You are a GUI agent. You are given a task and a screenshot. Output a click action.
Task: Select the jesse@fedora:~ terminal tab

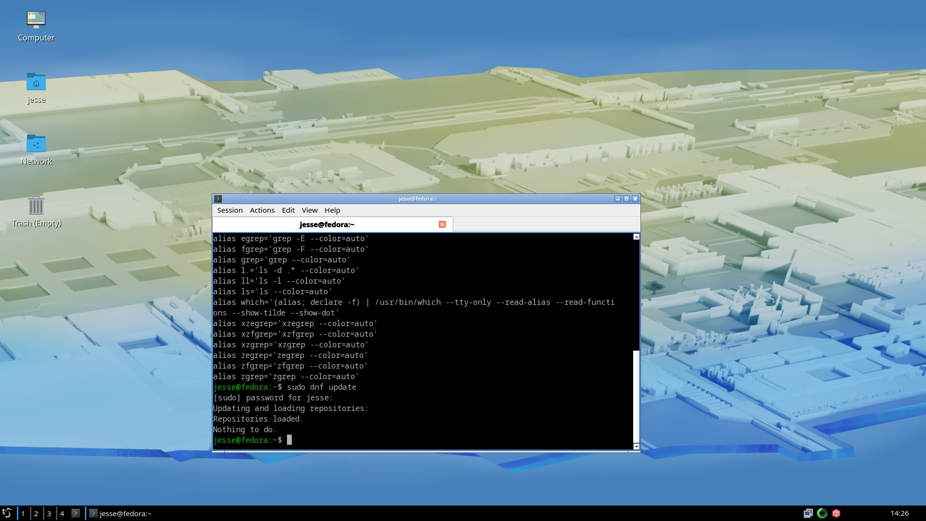tap(332, 224)
